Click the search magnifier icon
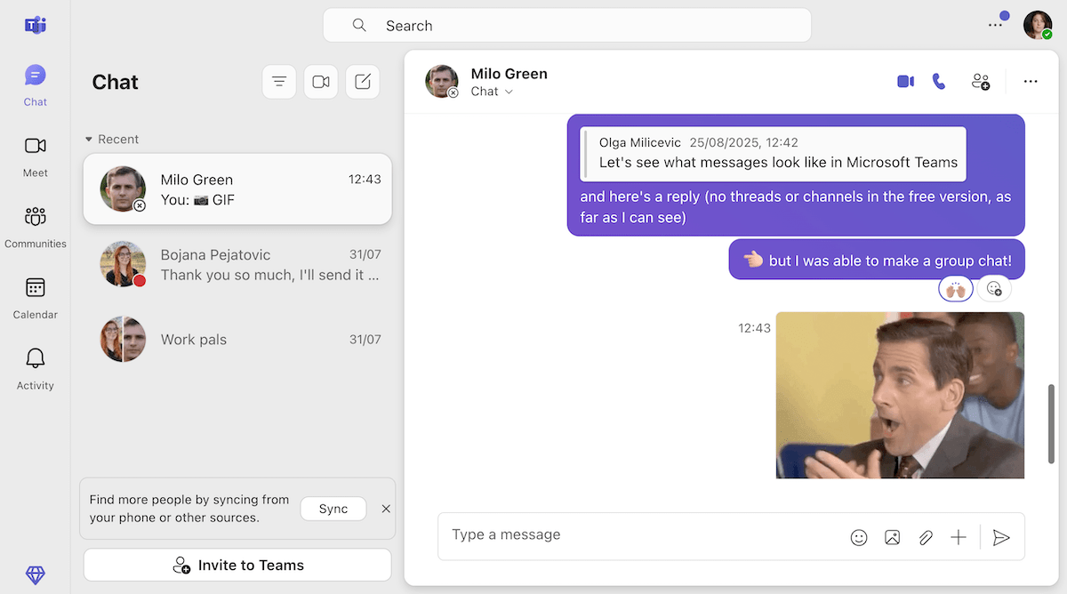Image resolution: width=1067 pixels, height=594 pixels. coord(359,26)
